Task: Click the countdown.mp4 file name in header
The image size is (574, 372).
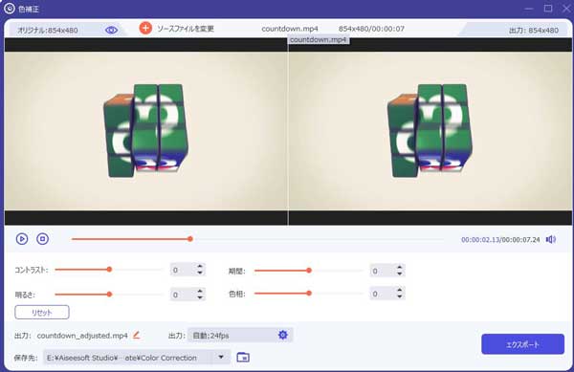Action: [290, 29]
